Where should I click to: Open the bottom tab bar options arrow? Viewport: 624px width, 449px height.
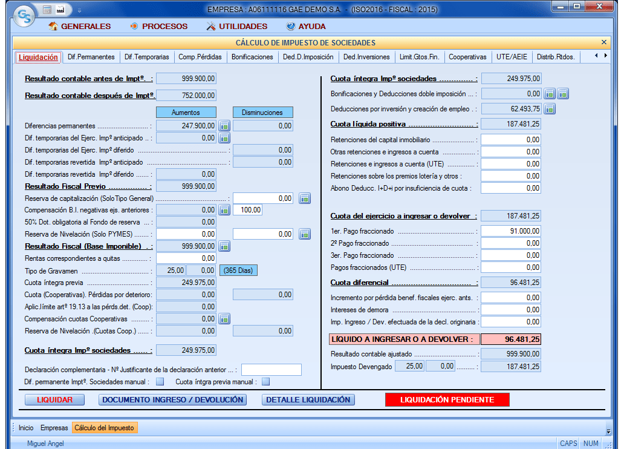608,431
